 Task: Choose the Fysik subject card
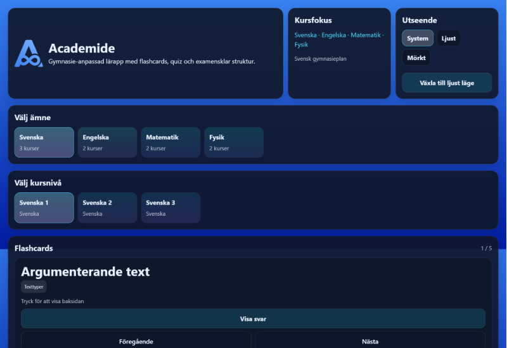click(234, 142)
